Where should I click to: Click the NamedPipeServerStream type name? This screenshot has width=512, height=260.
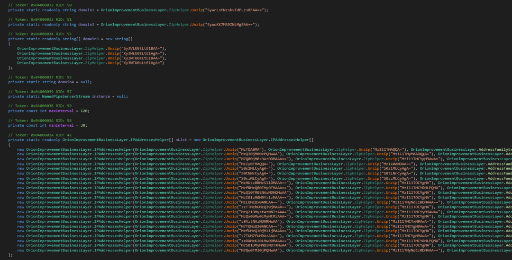(66, 96)
